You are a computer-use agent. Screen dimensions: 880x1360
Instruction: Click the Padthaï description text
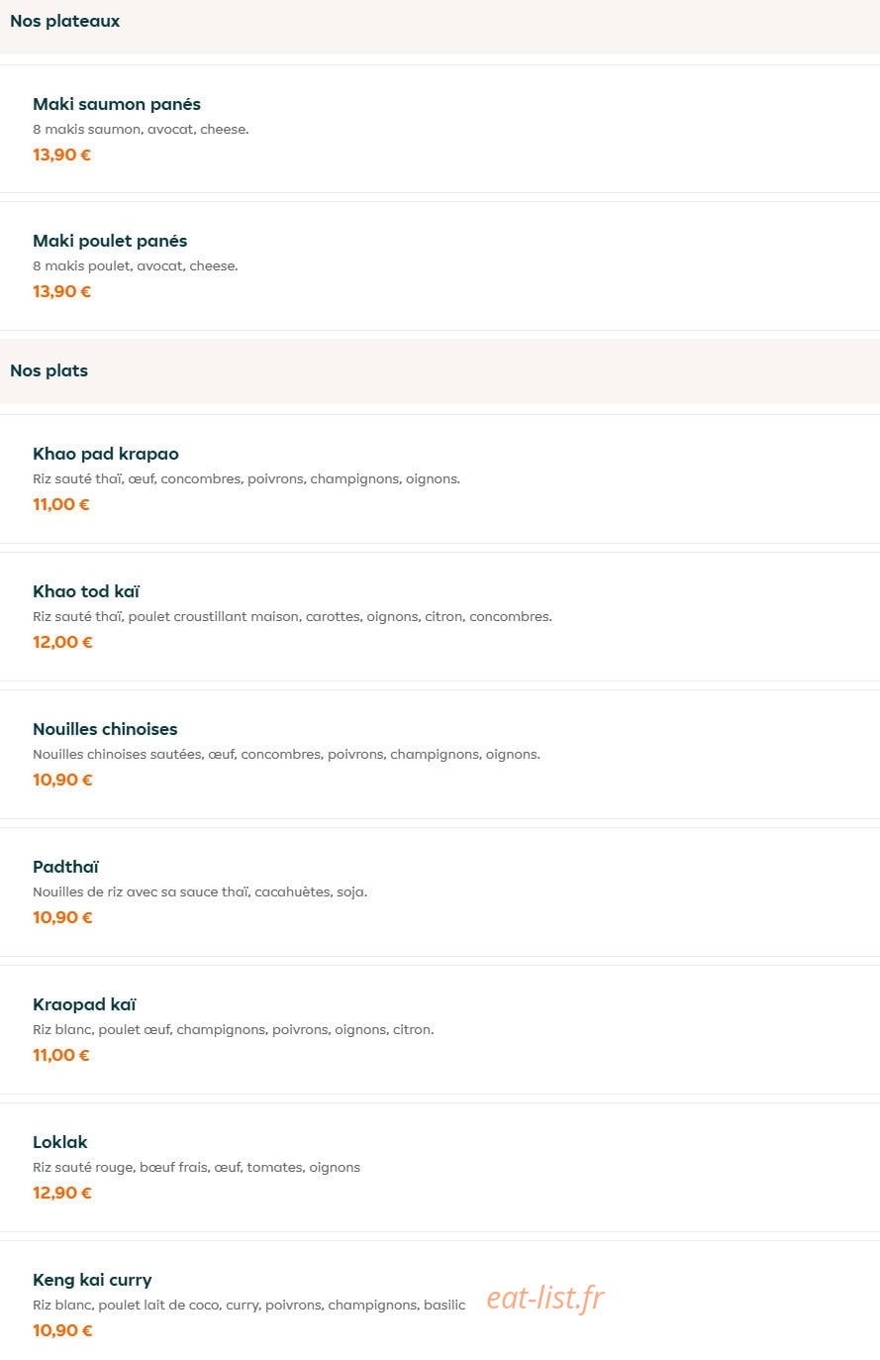pyautogui.click(x=200, y=891)
